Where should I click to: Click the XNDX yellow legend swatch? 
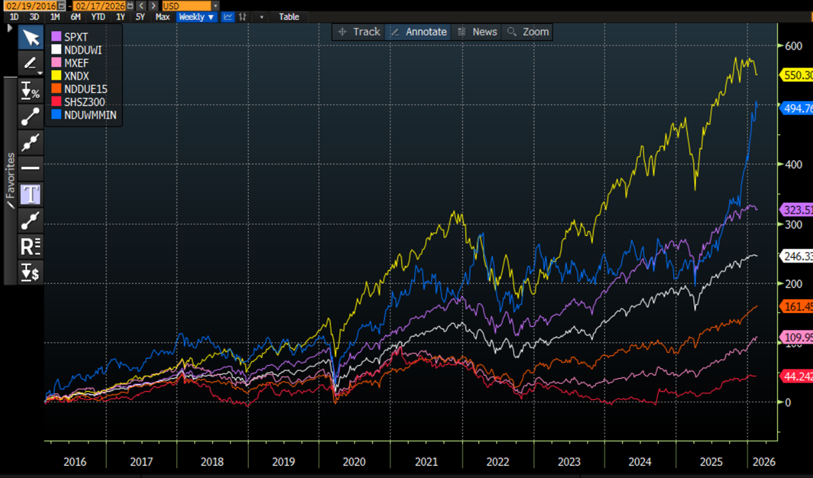point(56,76)
